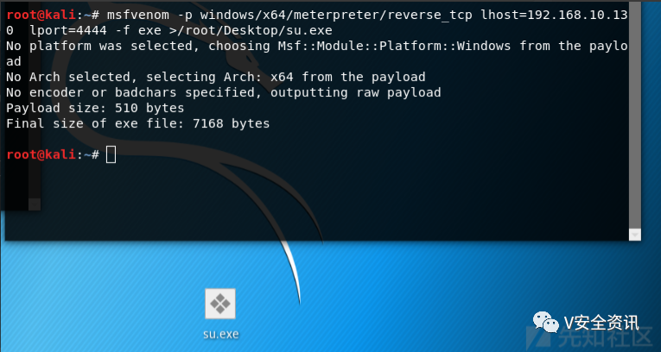Viewport: 661px width, 352px height.
Task: Click the 'Payload size: 510 bytes' line
Action: (x=95, y=108)
